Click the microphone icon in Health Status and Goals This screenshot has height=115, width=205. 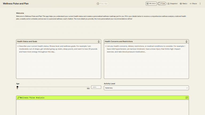click(x=99, y=42)
